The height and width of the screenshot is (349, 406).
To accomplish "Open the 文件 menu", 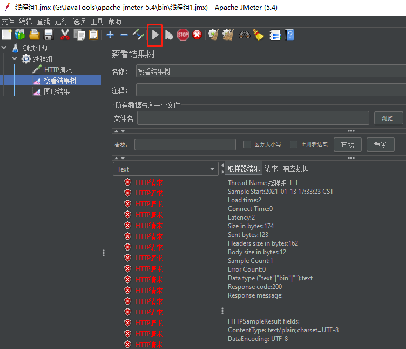I will coord(8,22).
